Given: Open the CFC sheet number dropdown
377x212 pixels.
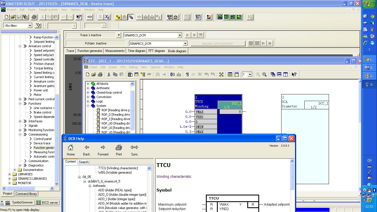Looking at the screenshot, I should tap(250, 75).
